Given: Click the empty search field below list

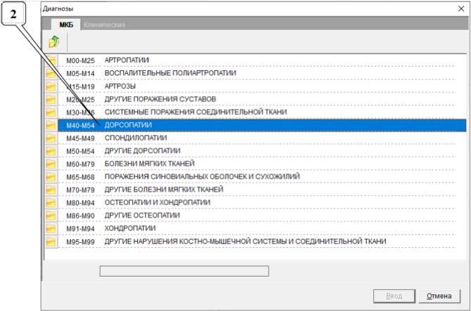Looking at the screenshot, I should click(x=184, y=271).
